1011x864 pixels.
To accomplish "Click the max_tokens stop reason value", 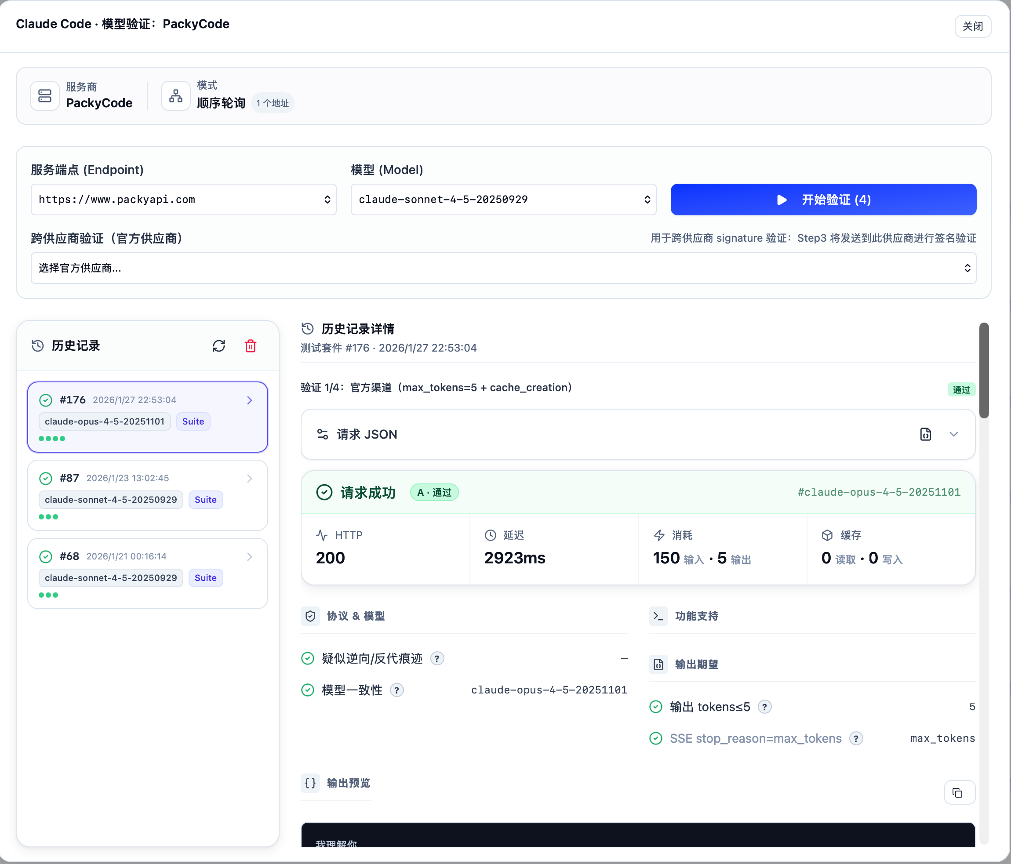I will (943, 739).
